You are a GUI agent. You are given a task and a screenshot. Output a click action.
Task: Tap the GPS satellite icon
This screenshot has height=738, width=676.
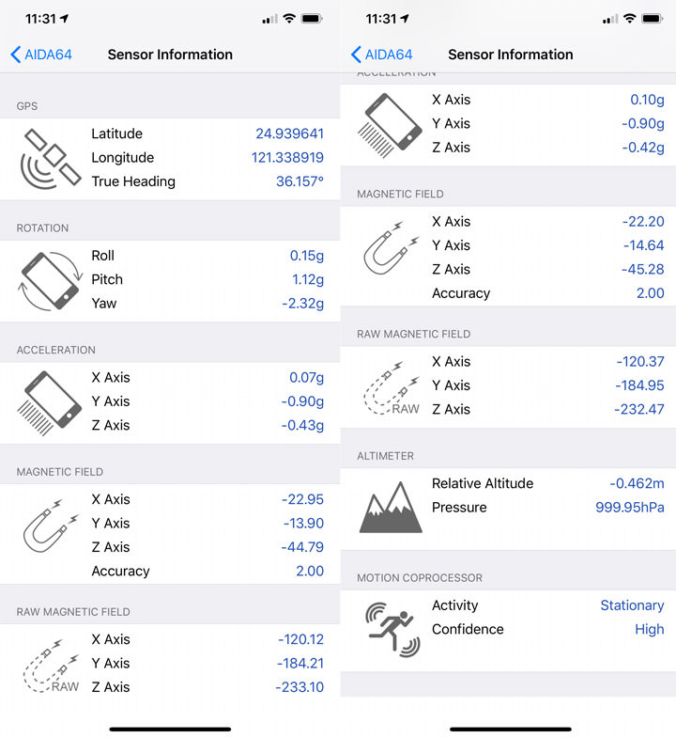coord(51,158)
